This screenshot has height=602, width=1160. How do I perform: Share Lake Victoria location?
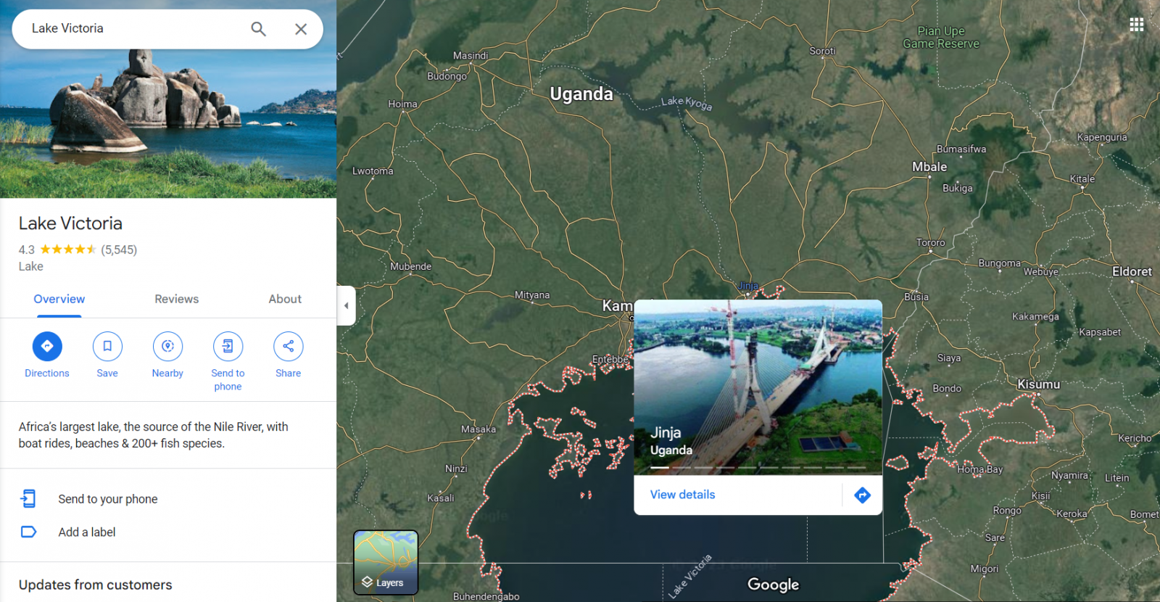click(x=288, y=346)
